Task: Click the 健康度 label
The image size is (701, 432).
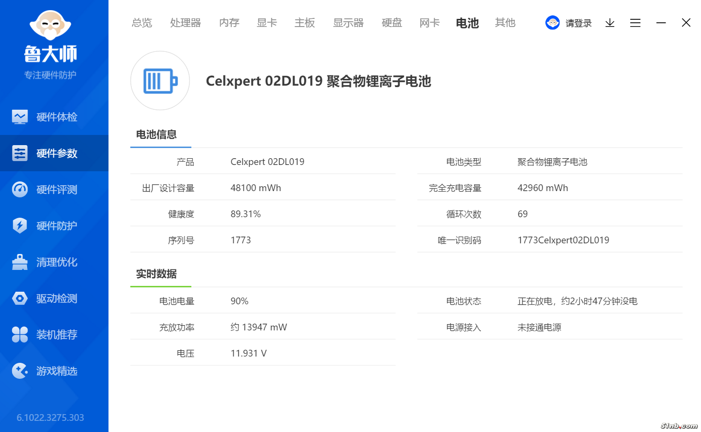Action: [x=181, y=214]
